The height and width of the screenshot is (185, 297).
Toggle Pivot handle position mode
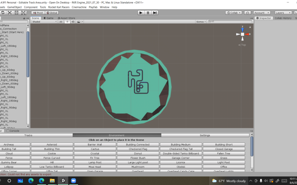(38, 13)
